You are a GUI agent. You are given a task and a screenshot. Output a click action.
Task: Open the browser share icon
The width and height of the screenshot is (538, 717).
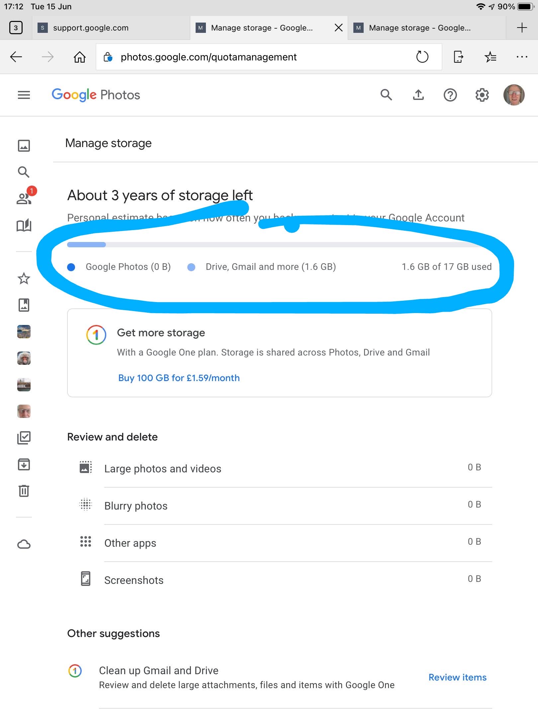[458, 57]
